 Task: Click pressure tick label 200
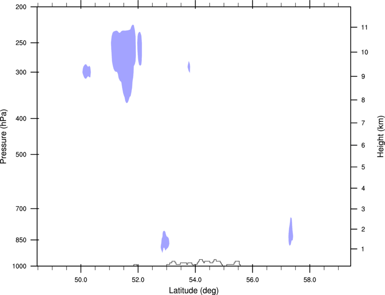21,7
